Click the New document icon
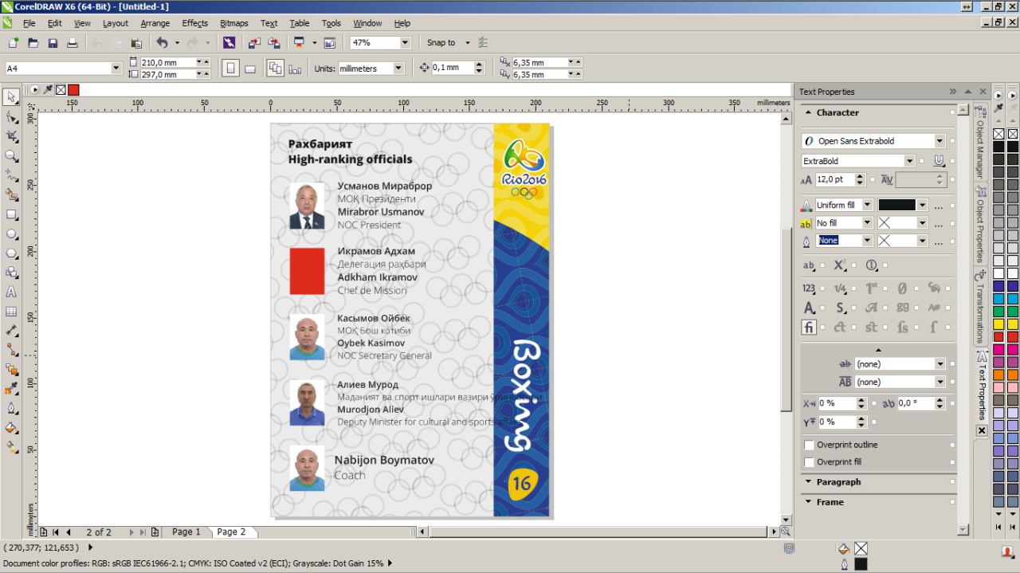1020x573 pixels. point(13,43)
